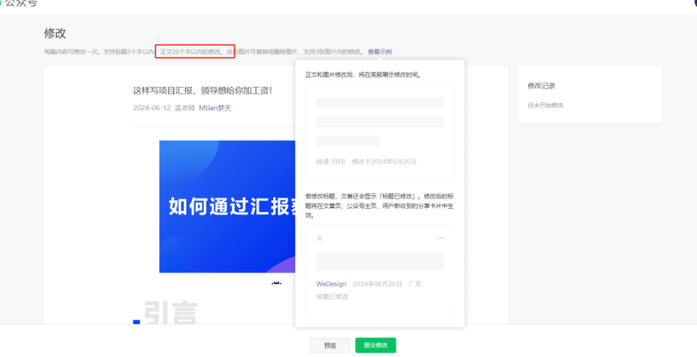
Task: Click the Mtian梦天 account link
Action: pos(215,108)
